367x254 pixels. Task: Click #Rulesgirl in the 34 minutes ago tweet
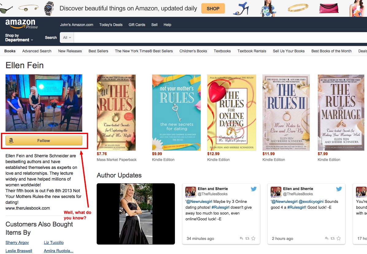[x=221, y=207]
